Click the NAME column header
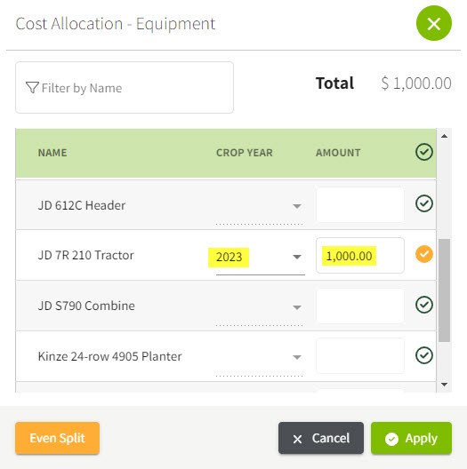 52,153
